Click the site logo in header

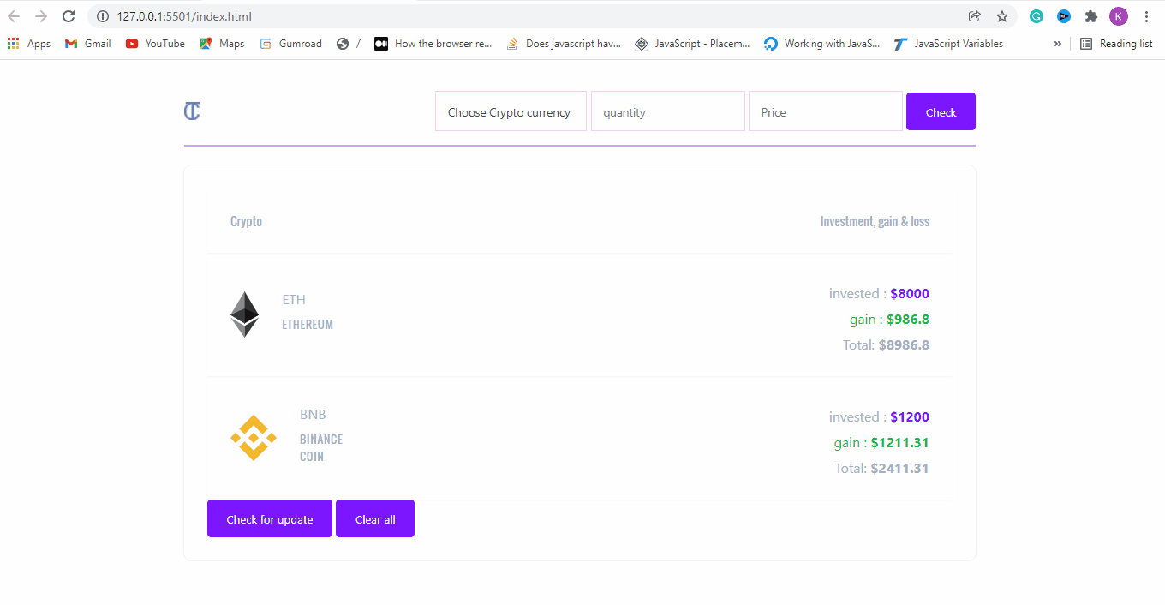pyautogui.click(x=192, y=111)
